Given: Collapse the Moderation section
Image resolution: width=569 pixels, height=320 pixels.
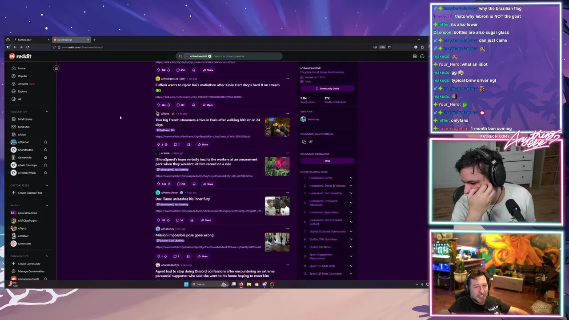Looking at the screenshot, I should point(47,112).
